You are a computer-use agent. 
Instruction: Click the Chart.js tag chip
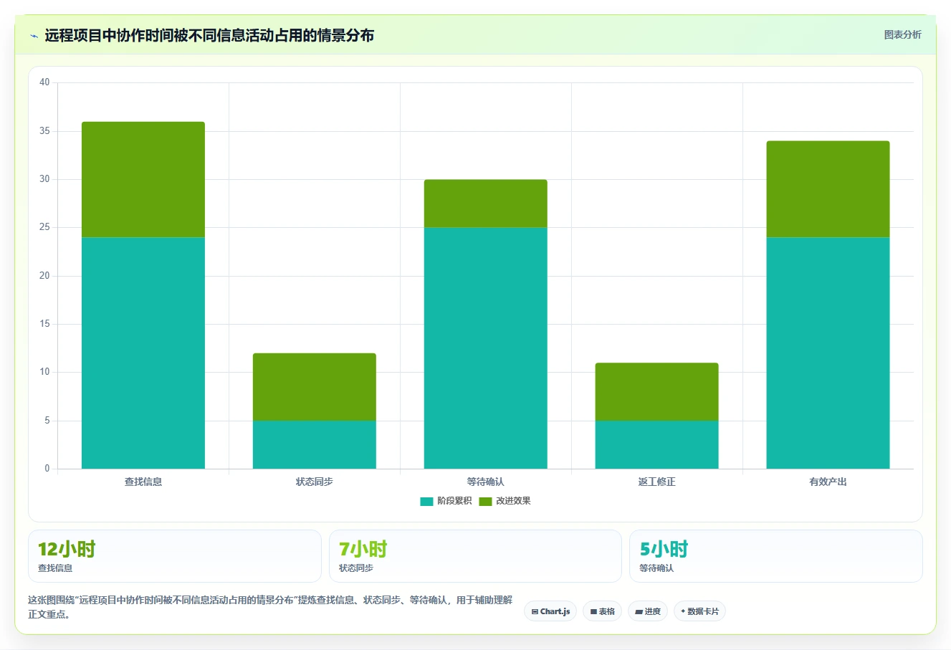[550, 611]
